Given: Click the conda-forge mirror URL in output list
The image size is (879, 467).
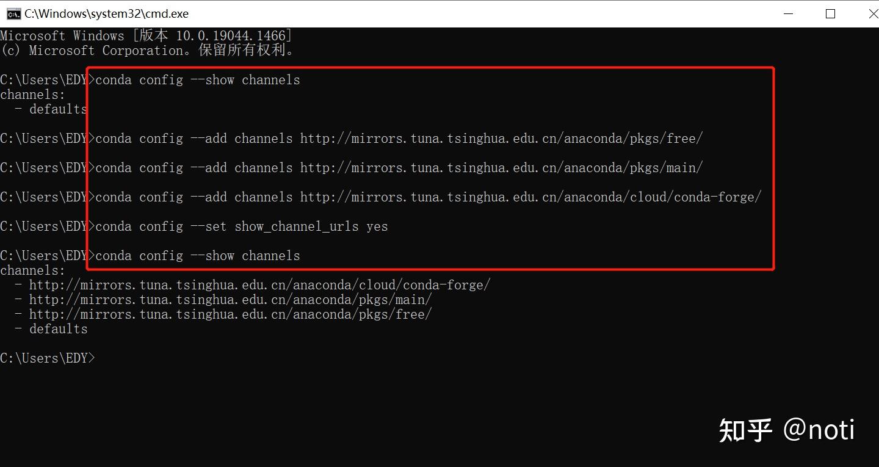Looking at the screenshot, I should (x=259, y=285).
